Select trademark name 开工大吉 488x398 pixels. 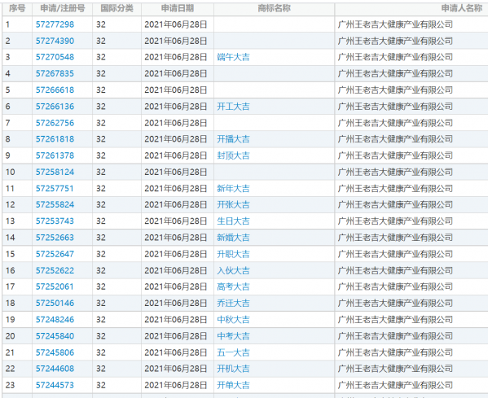pos(233,107)
